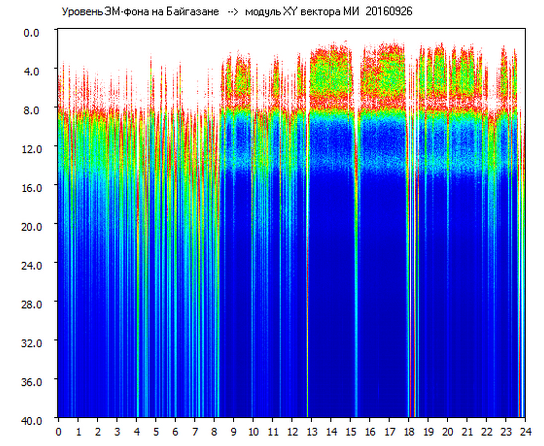Viewport: 544px width, 446px height.
Task: Click the x-axis tick label 8
Action: 214,431
